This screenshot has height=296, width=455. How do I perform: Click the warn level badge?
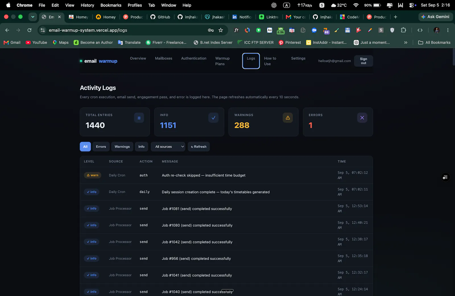92,175
